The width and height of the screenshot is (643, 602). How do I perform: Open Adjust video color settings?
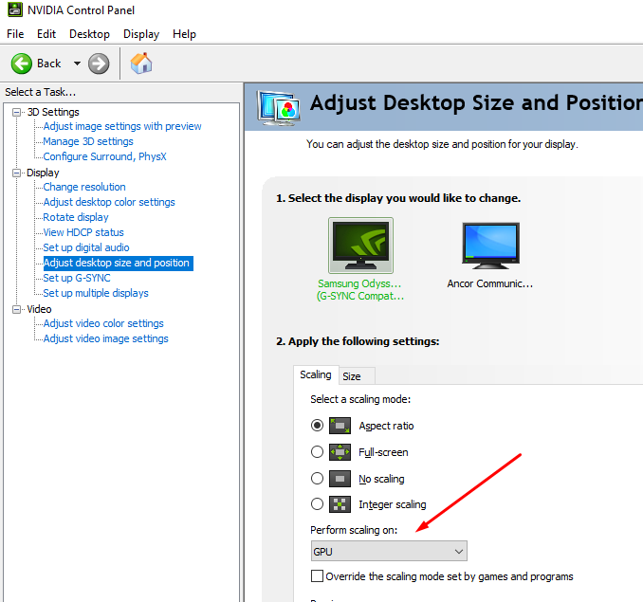[x=103, y=323]
